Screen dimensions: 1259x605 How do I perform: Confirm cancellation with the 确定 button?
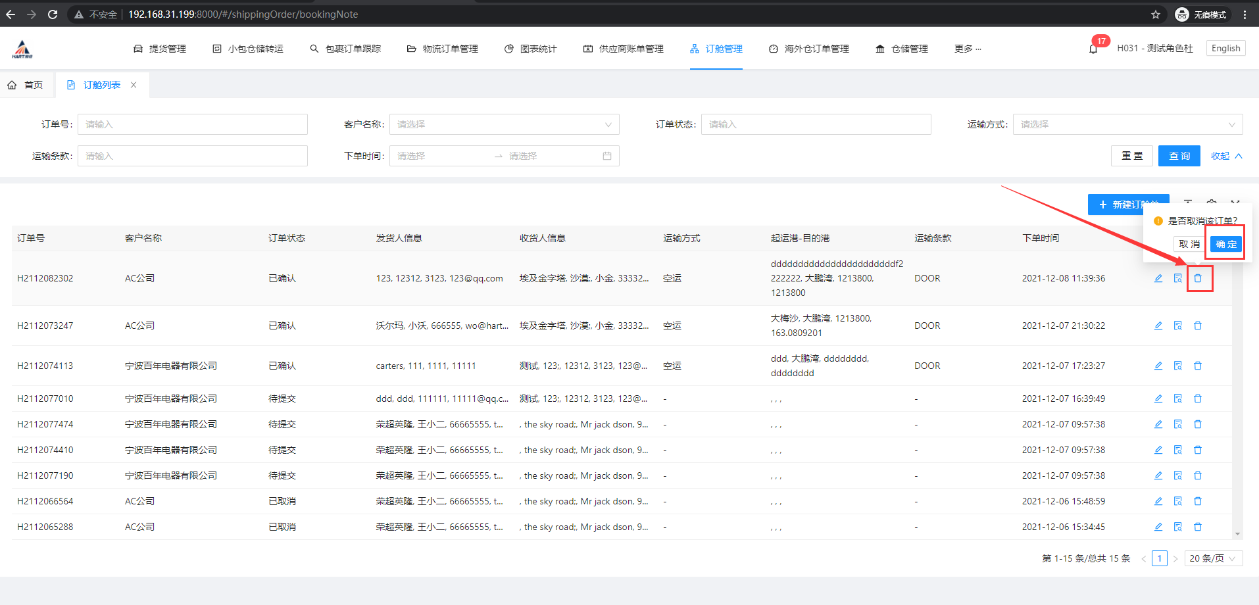tap(1225, 244)
